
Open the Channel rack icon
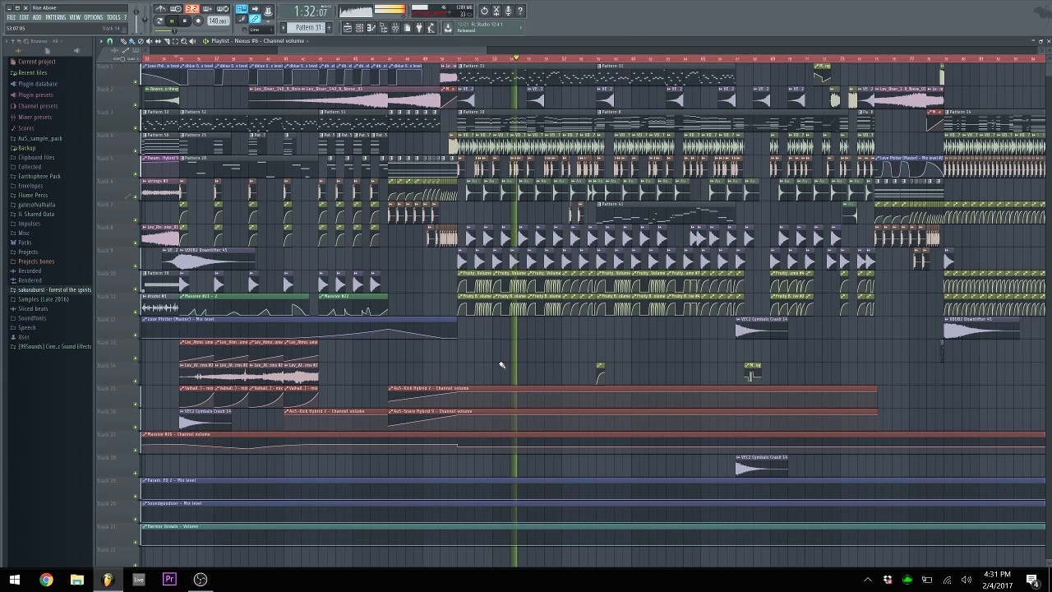359,28
